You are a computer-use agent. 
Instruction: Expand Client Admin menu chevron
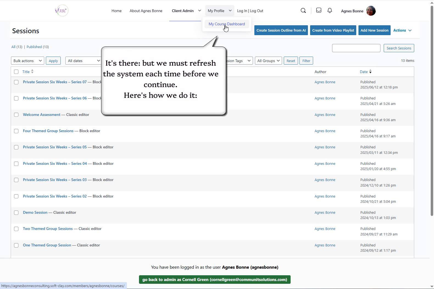click(199, 11)
